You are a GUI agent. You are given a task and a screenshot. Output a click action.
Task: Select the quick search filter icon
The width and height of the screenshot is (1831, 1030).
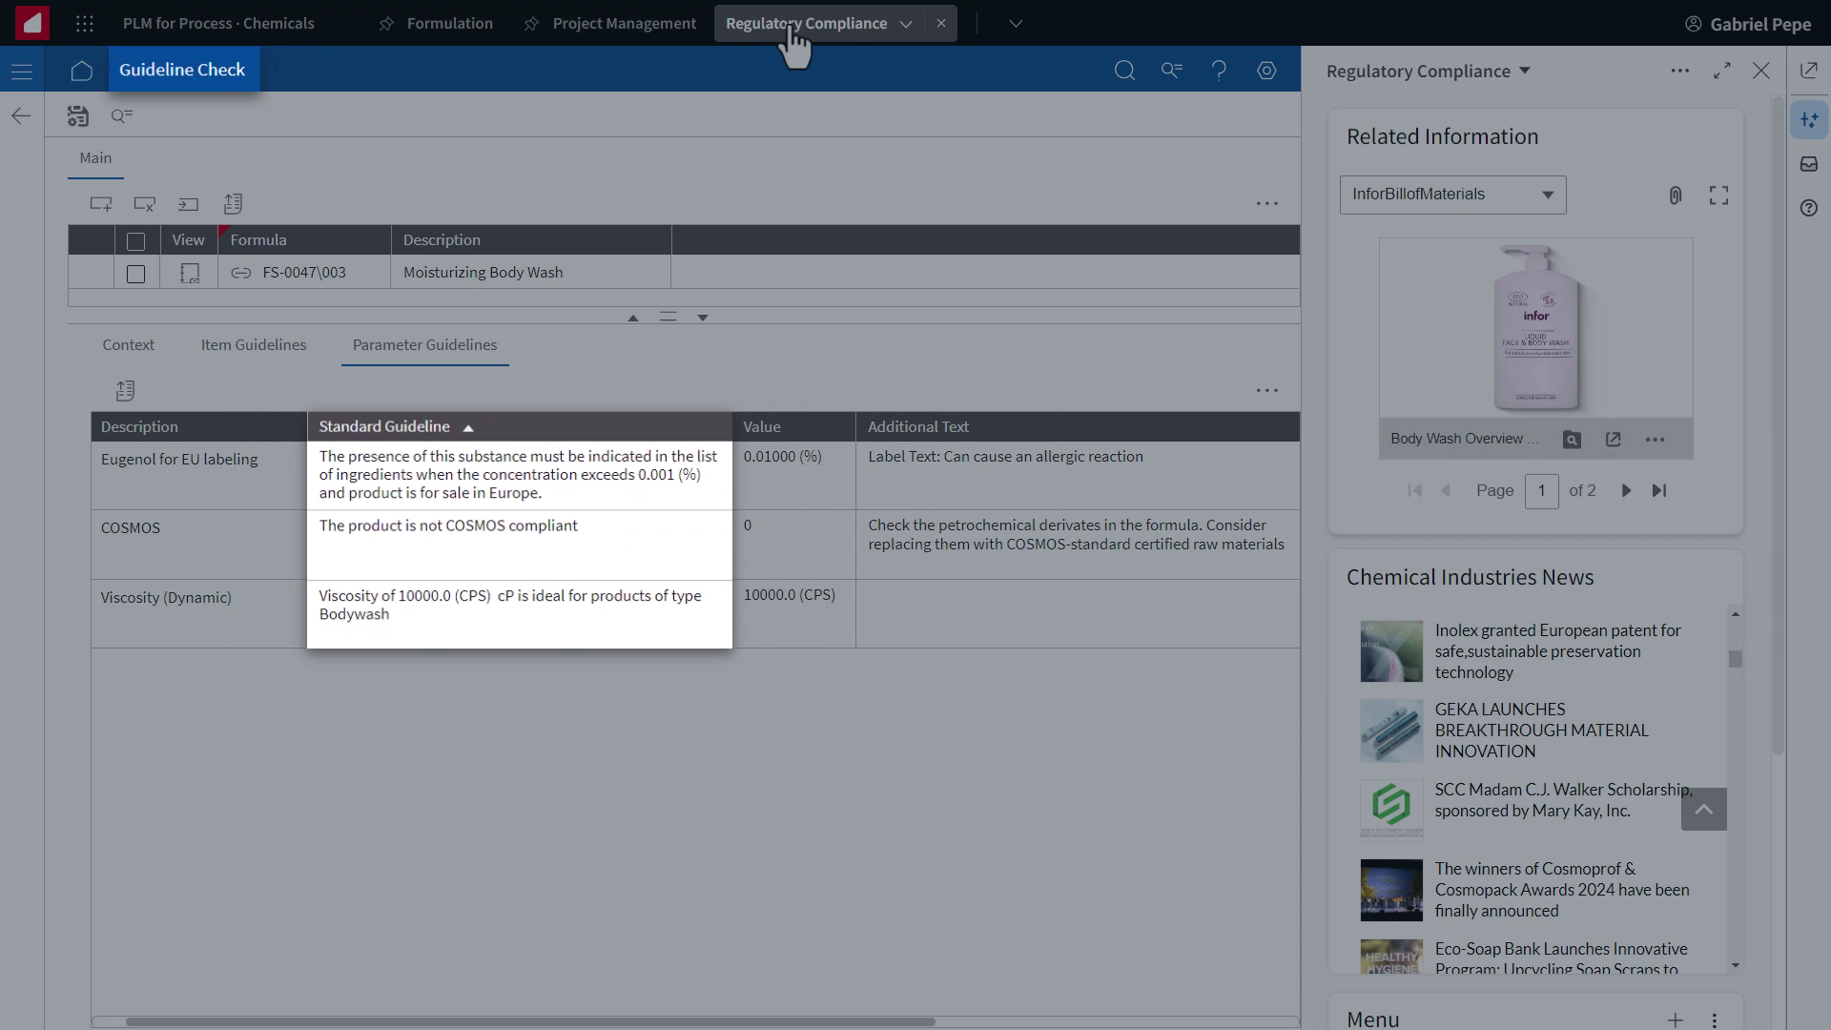coord(122,115)
